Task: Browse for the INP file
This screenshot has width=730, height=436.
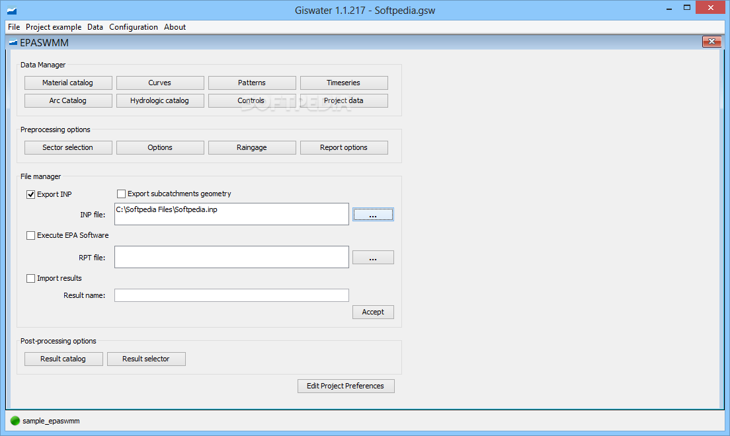Action: click(x=373, y=215)
